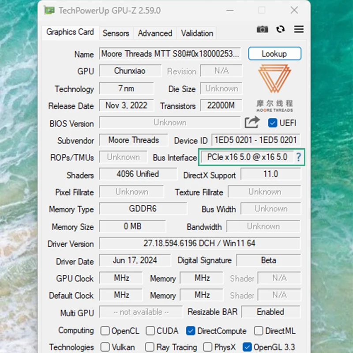Click the Release Date field Nov 3, 2022

tap(126, 105)
